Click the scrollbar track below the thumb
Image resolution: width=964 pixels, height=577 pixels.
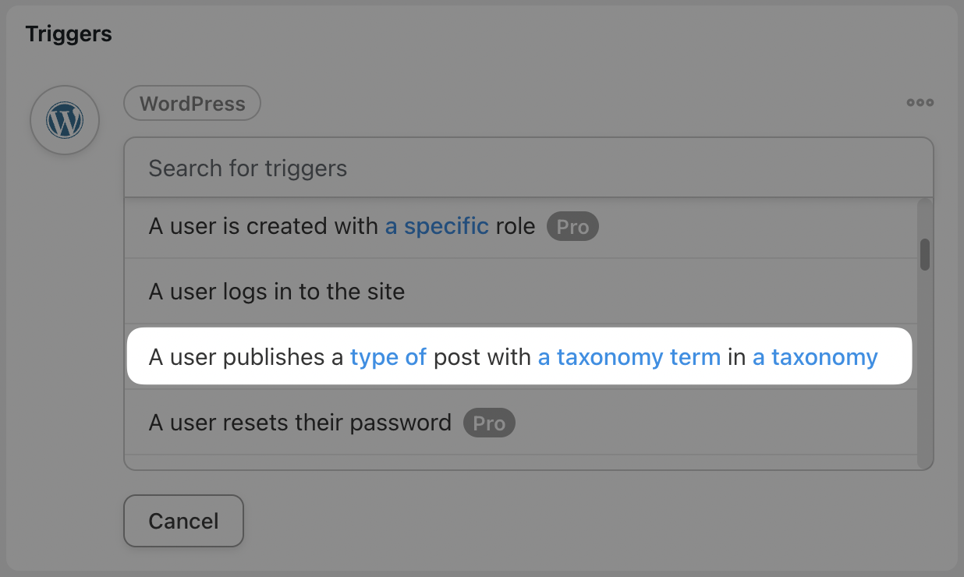[925, 366]
